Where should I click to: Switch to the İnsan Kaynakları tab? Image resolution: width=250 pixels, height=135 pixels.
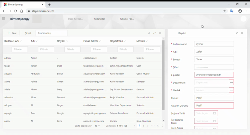pos(75,19)
